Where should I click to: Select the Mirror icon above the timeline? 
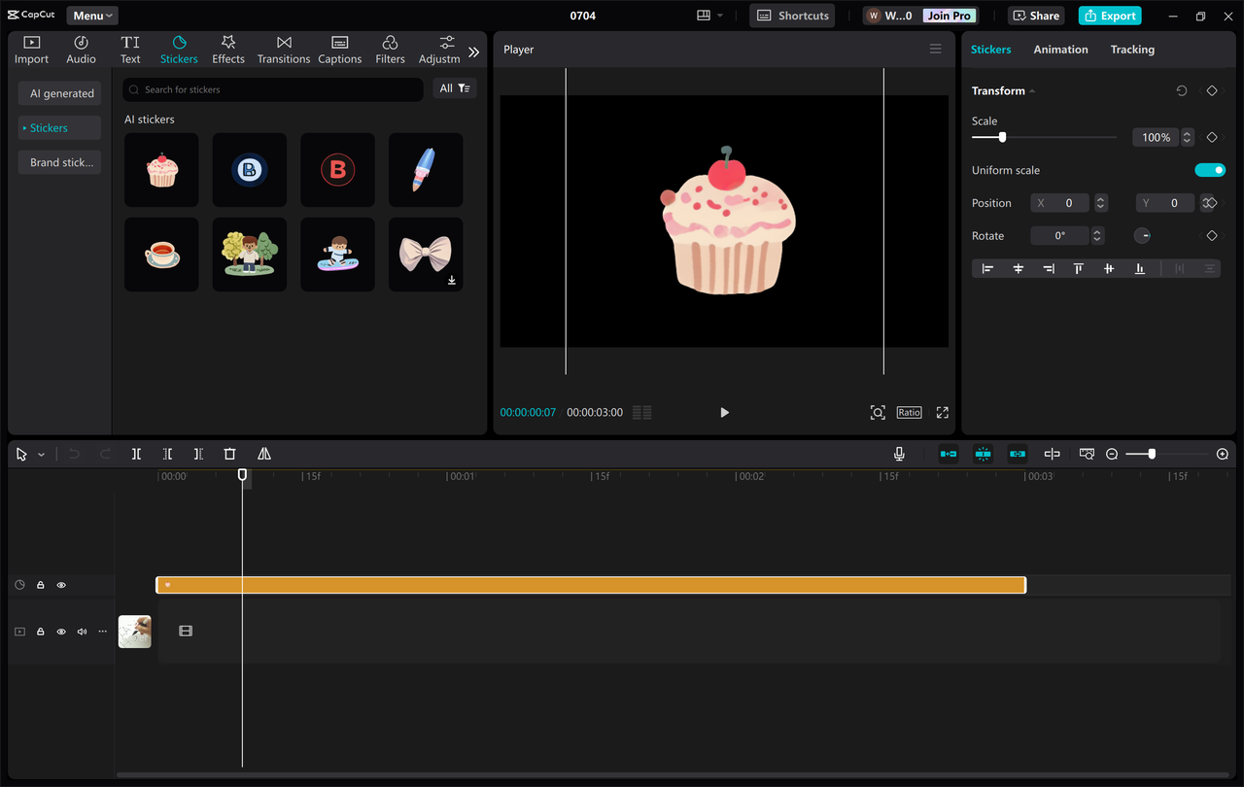263,453
